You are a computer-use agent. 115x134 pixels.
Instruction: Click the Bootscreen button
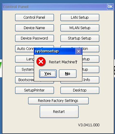[x=25, y=80]
